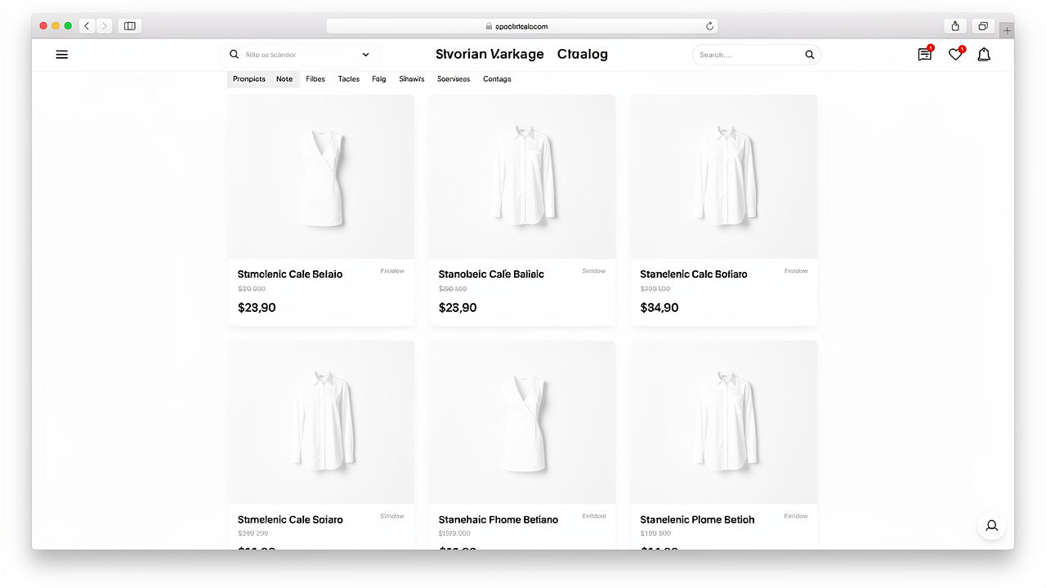Focus the filter search input field
Screen dimensions: 1046x588
tap(300, 55)
